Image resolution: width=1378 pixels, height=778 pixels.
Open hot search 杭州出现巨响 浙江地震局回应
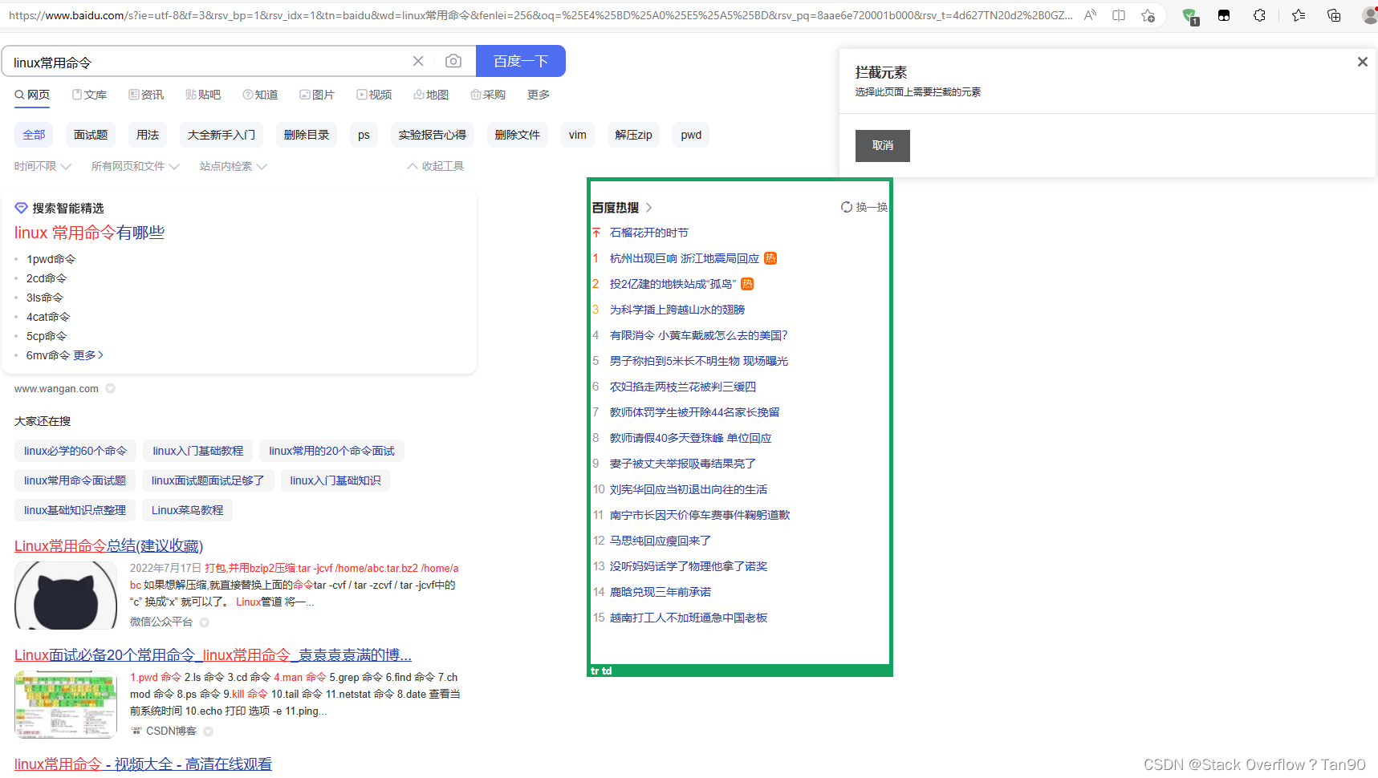point(684,258)
